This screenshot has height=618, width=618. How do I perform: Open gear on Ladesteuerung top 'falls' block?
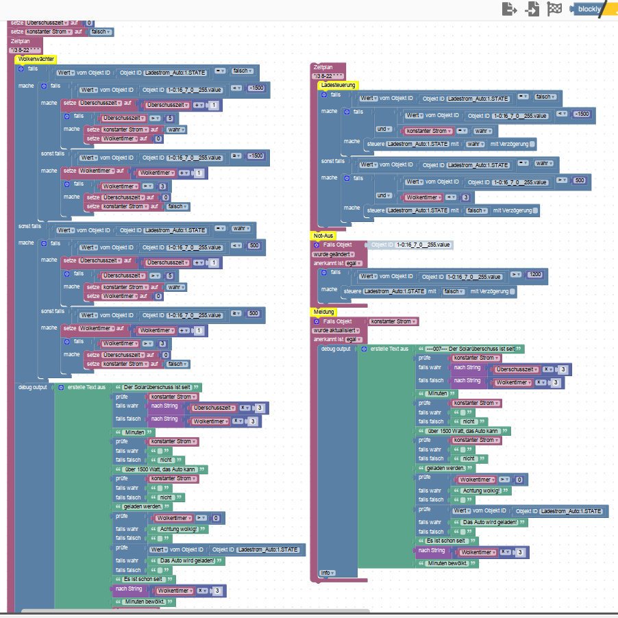point(324,95)
